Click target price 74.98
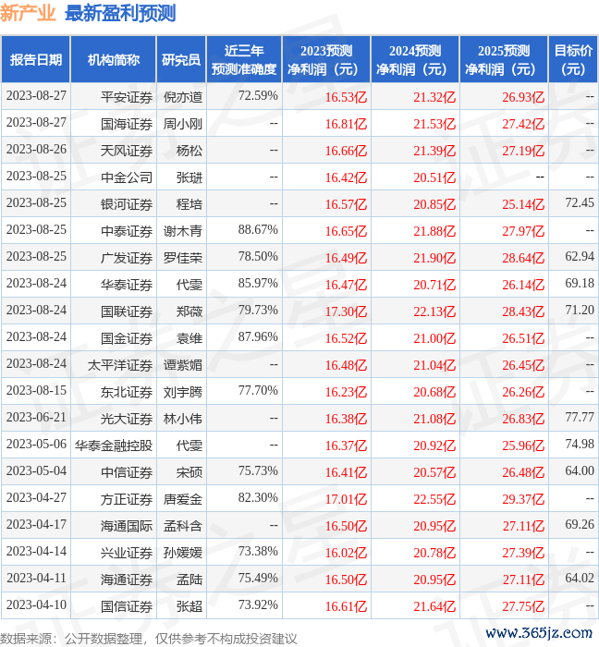This screenshot has height=647, width=599. [580, 444]
